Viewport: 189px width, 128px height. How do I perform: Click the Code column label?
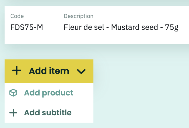[x=17, y=16]
